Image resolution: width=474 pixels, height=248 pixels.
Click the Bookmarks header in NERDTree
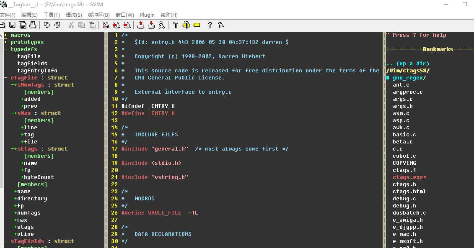point(438,49)
